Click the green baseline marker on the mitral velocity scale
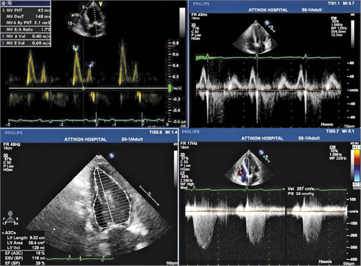 click(170, 88)
